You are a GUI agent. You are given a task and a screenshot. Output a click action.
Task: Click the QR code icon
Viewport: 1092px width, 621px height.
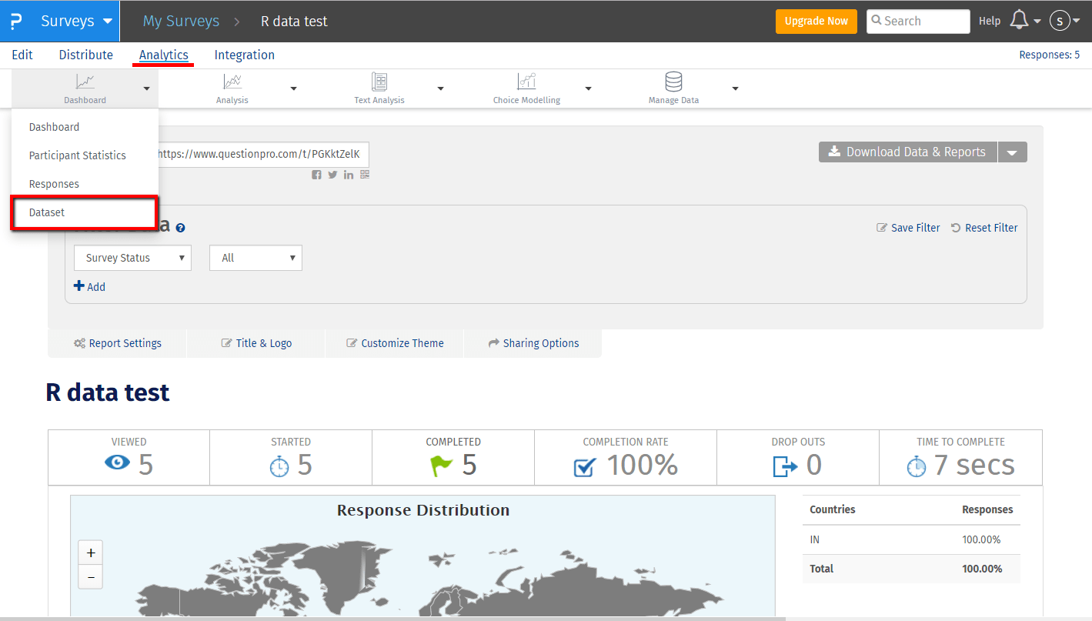click(365, 175)
